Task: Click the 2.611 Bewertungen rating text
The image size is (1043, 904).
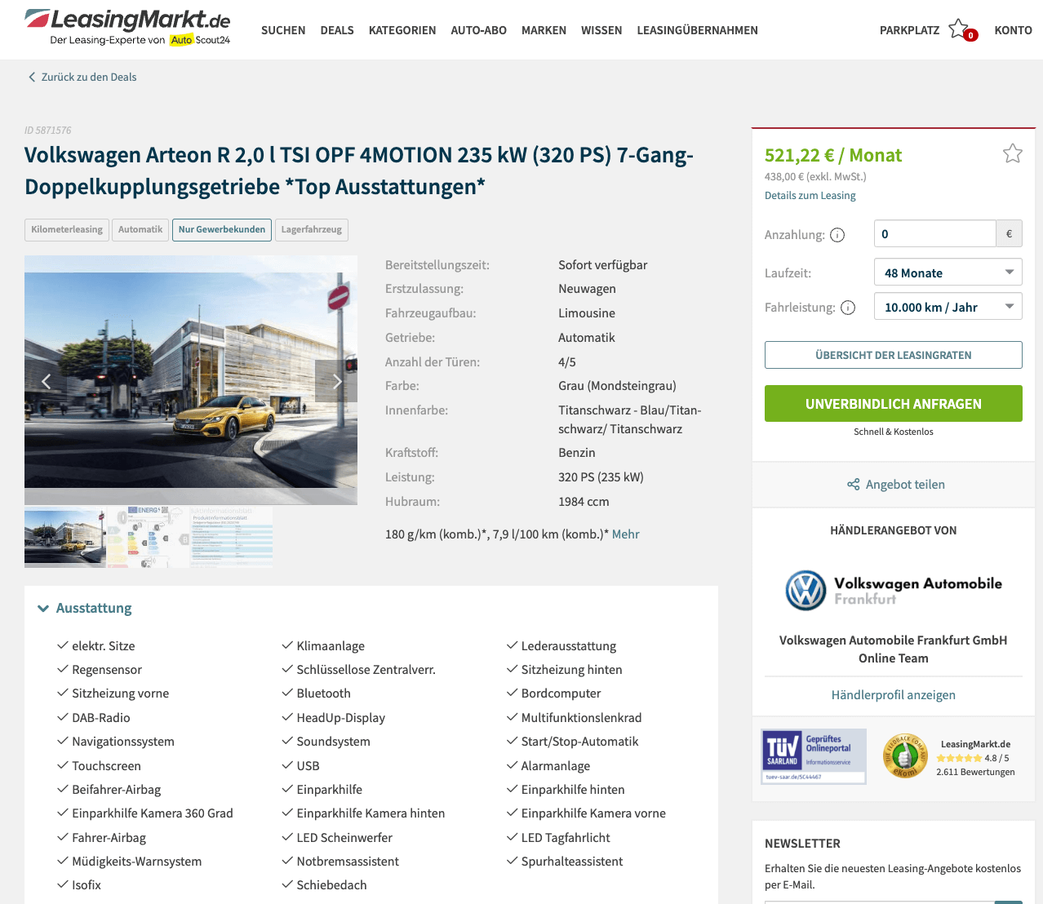Action: tap(975, 772)
